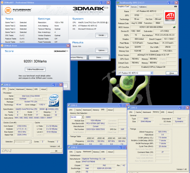This screenshot has width=190, height=173.
Task: Click the Details... button in 3DMark03
Action: tap(102, 35)
